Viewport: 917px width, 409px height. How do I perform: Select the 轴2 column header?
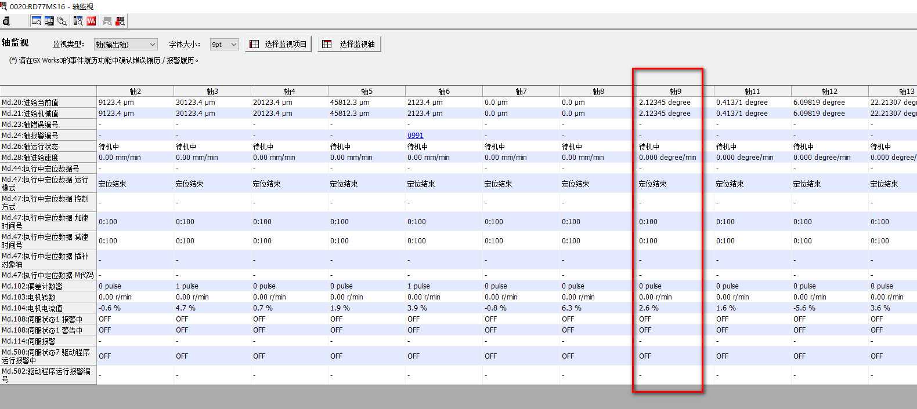(135, 92)
